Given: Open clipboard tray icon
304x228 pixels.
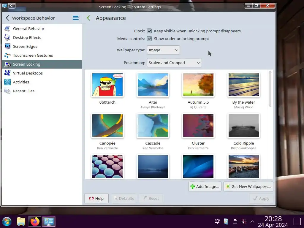Looking at the screenshot, I should 235,221.
